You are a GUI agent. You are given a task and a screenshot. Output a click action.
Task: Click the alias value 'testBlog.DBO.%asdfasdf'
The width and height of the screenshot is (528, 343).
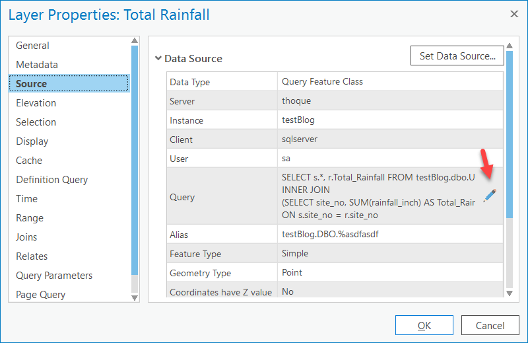330,234
